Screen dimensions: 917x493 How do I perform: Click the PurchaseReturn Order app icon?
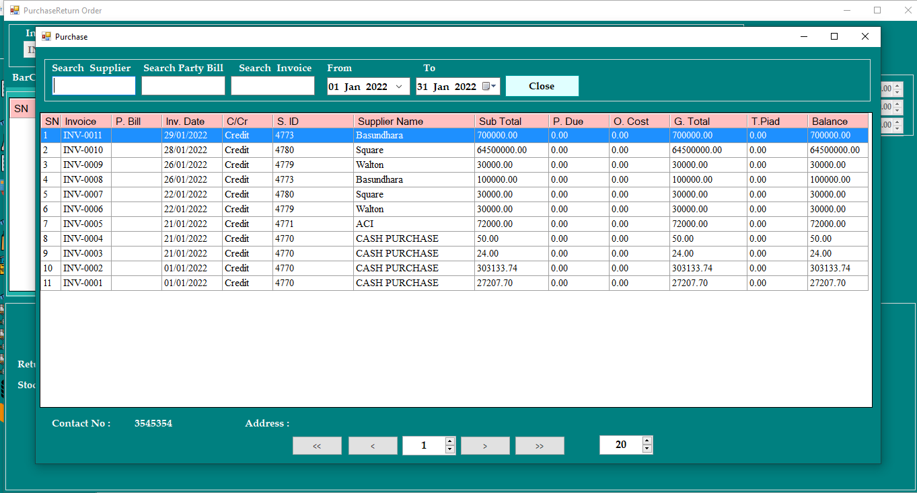click(x=14, y=10)
